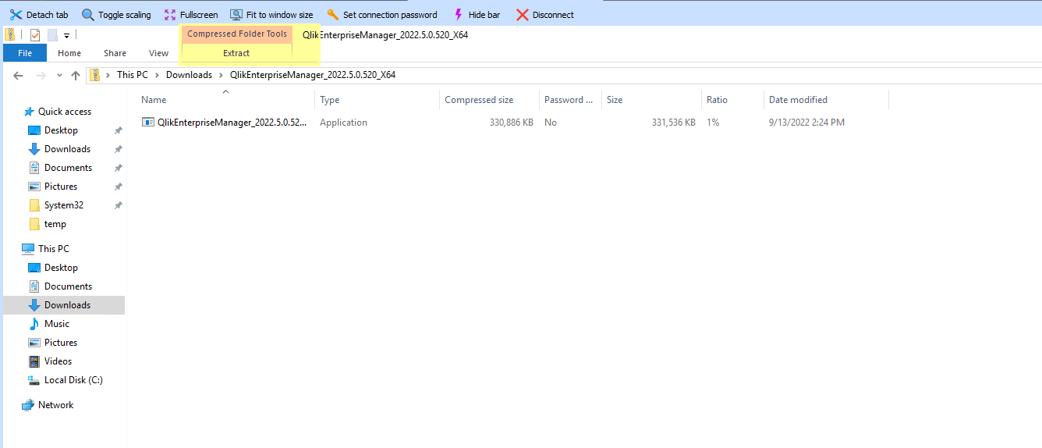
Task: Select Quick access in navigation pane
Action: click(x=65, y=112)
